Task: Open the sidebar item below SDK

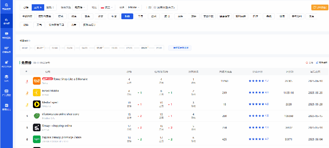Action: click(6, 93)
